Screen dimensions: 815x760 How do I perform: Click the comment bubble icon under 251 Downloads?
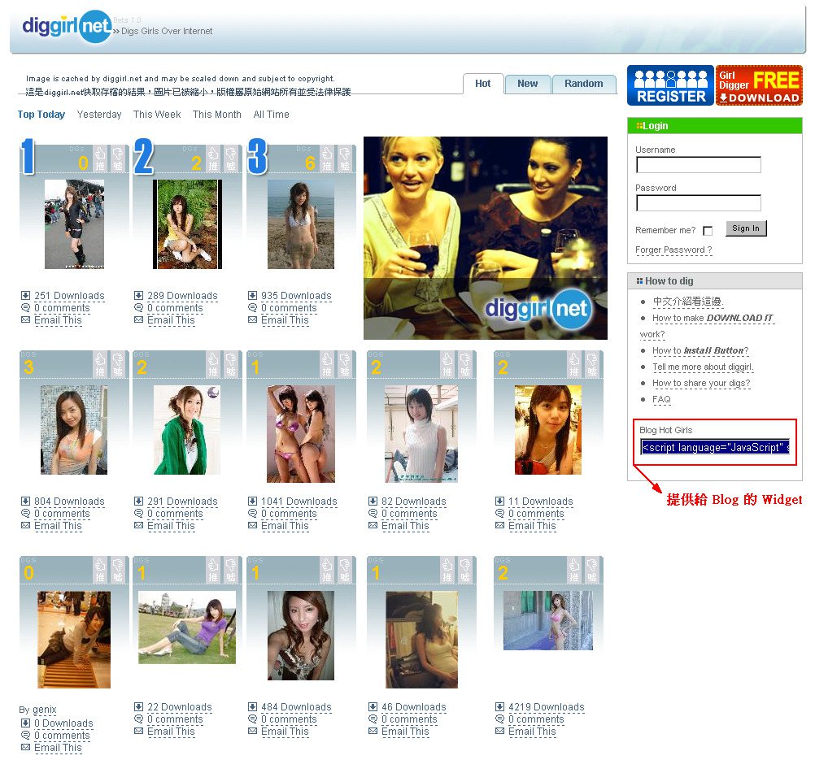[25, 307]
